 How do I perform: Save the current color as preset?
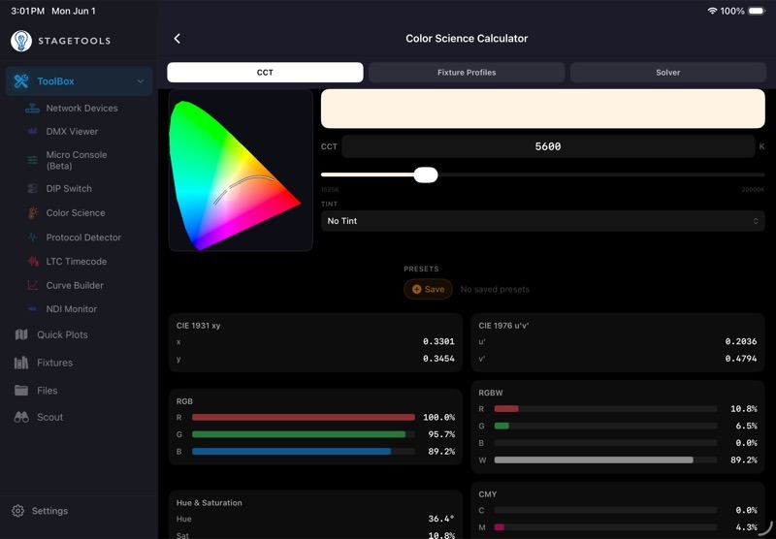[428, 289]
